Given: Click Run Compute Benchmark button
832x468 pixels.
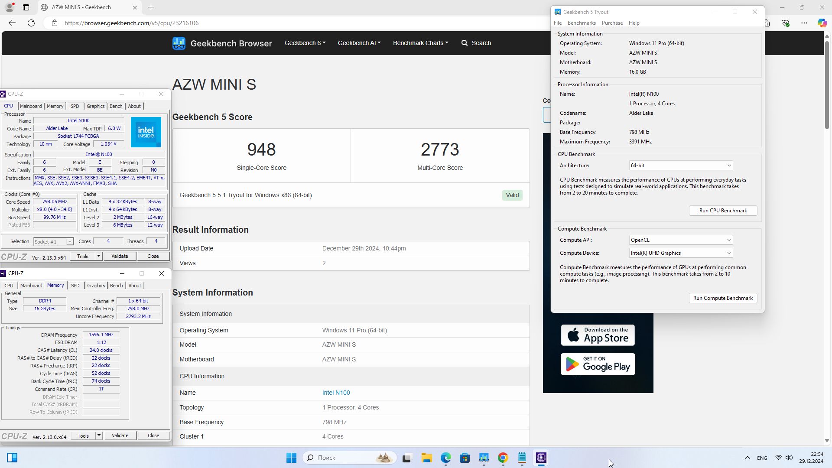Looking at the screenshot, I should coord(723,298).
